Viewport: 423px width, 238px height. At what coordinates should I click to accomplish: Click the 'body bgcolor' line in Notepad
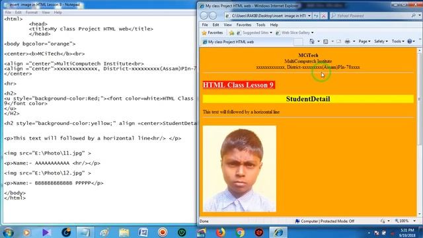coord(40,44)
